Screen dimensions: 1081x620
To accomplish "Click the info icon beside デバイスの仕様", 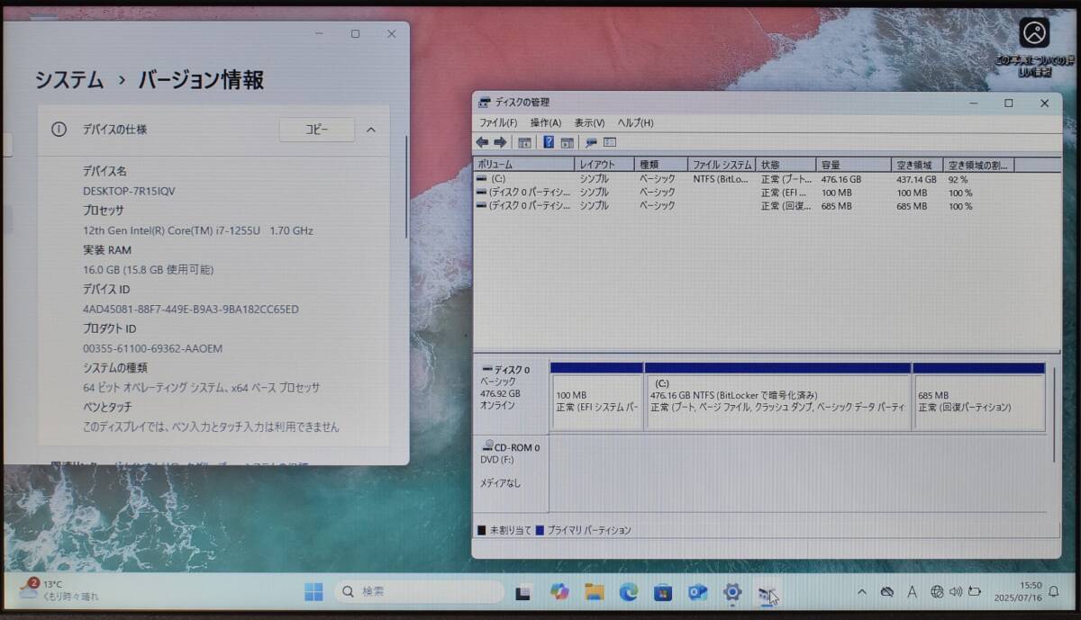I will click(x=59, y=130).
